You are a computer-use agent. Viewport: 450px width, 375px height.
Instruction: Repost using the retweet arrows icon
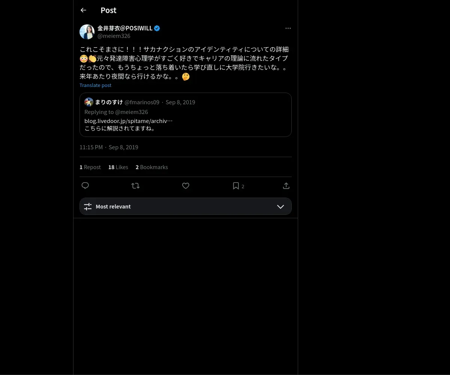coord(135,186)
